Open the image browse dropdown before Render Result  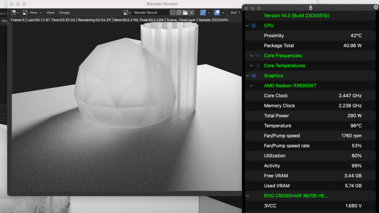[127, 12]
